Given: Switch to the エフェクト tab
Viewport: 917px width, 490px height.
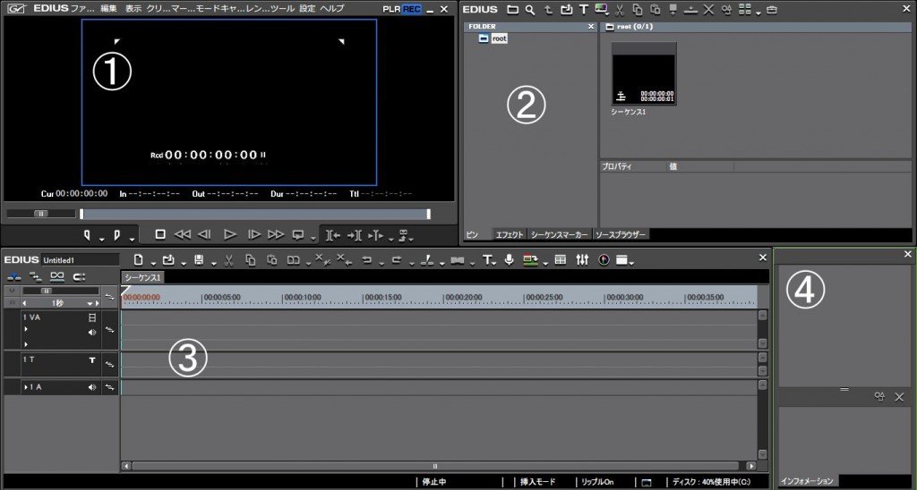Looking at the screenshot, I should point(510,235).
